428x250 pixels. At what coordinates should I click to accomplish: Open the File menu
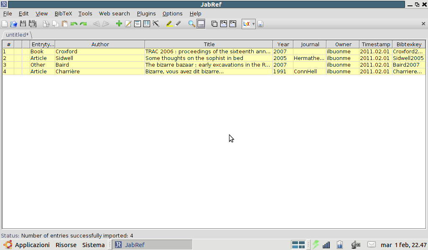point(8,14)
